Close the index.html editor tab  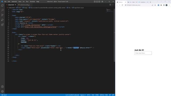tap(15, 5)
